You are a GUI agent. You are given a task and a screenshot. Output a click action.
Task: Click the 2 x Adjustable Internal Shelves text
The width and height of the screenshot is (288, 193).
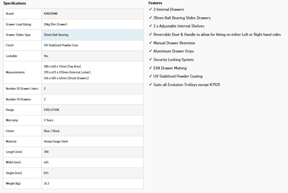coord(179,26)
